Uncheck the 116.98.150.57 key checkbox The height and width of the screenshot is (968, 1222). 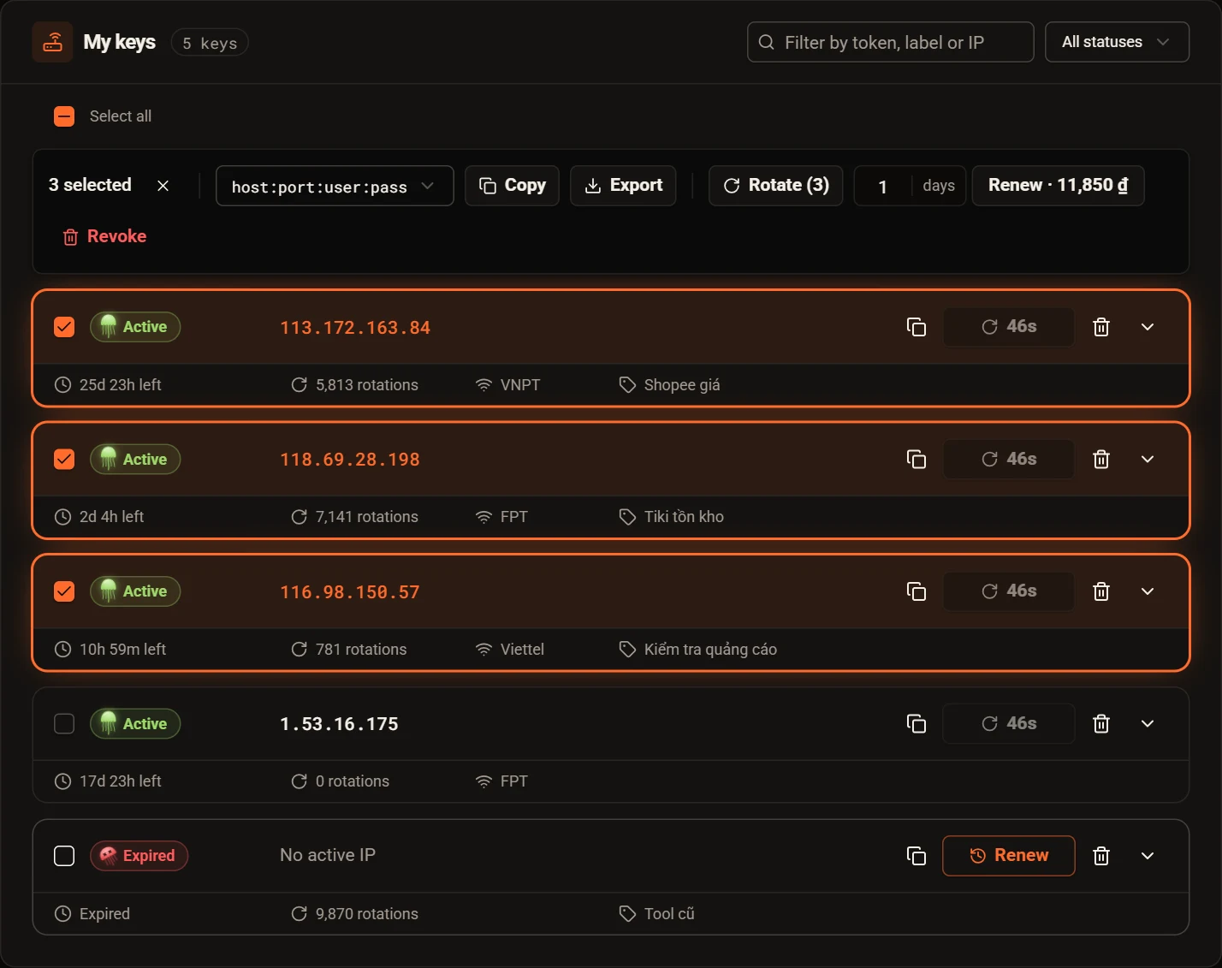coord(64,591)
